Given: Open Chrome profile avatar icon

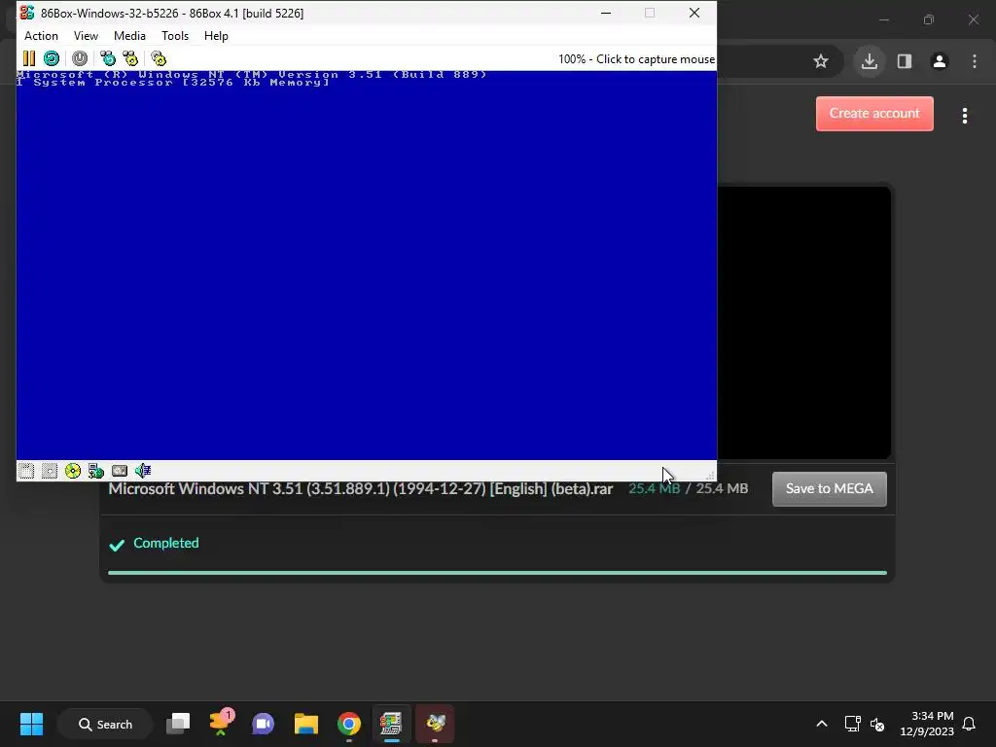Looking at the screenshot, I should (940, 61).
